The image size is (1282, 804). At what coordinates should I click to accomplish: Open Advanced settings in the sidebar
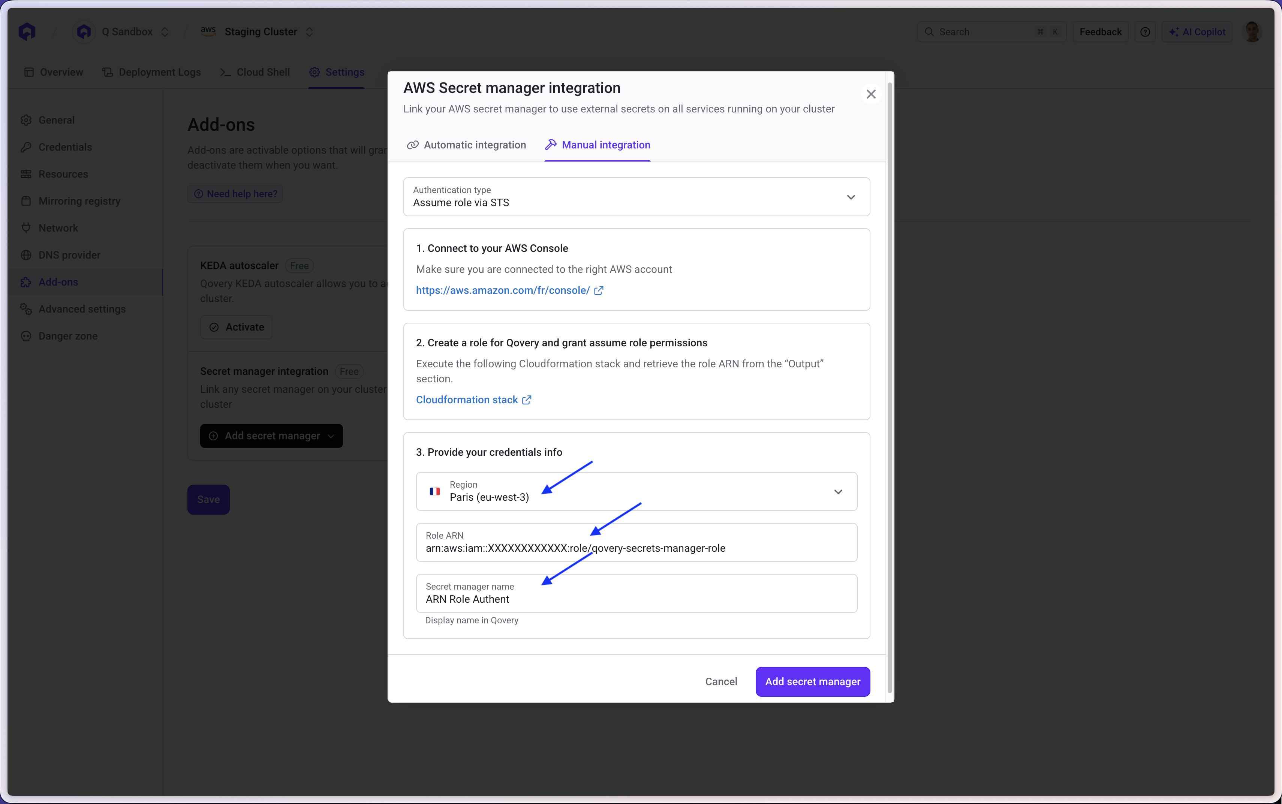(85, 309)
